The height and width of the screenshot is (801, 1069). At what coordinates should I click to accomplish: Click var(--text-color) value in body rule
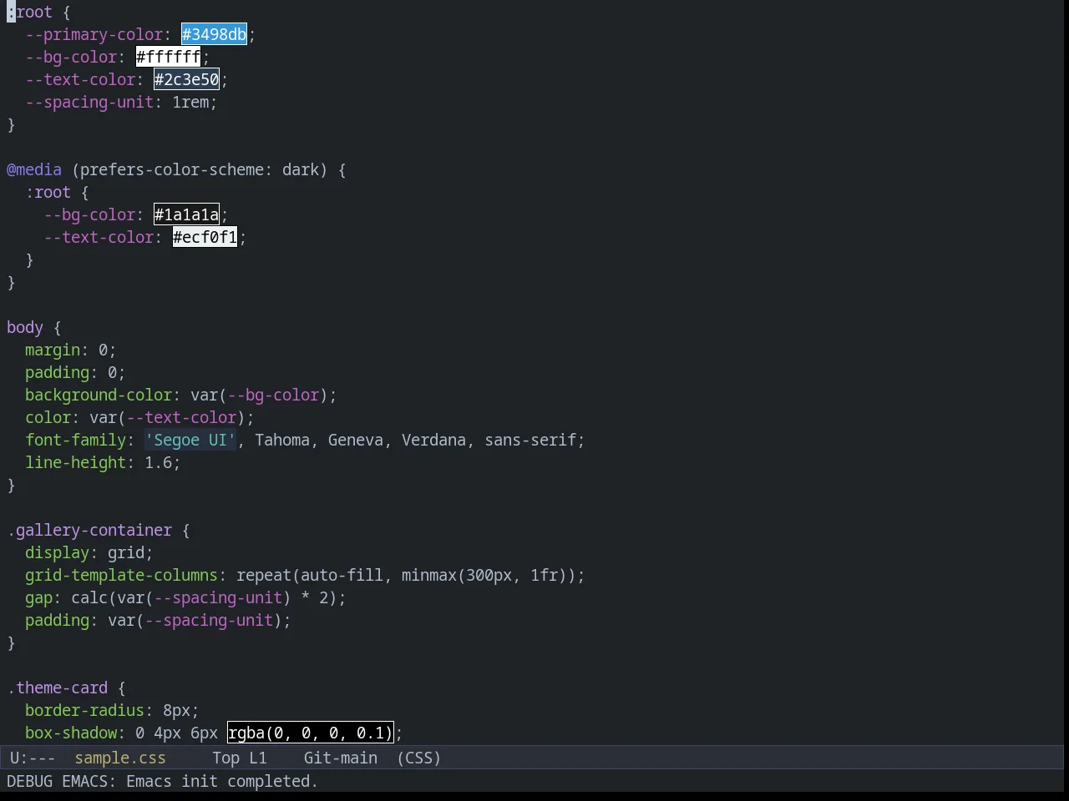pos(167,417)
